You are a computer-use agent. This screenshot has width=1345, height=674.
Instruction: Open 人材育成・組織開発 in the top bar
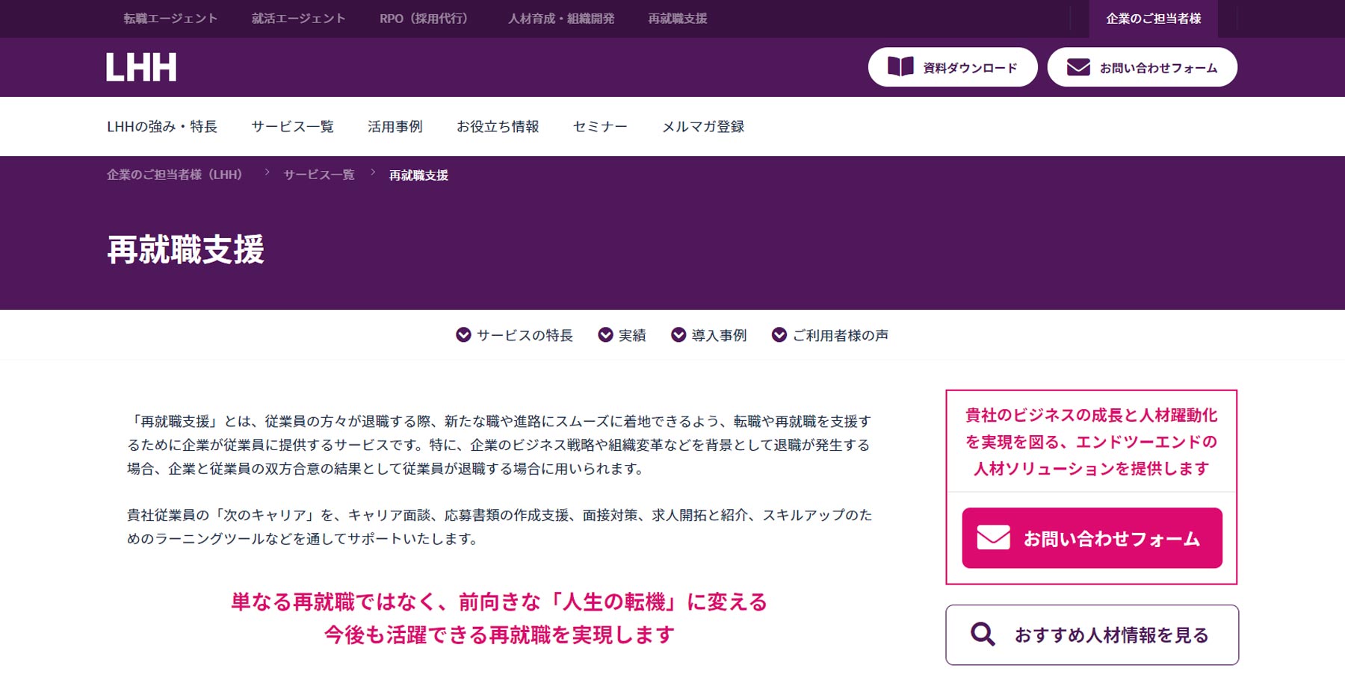click(x=561, y=19)
